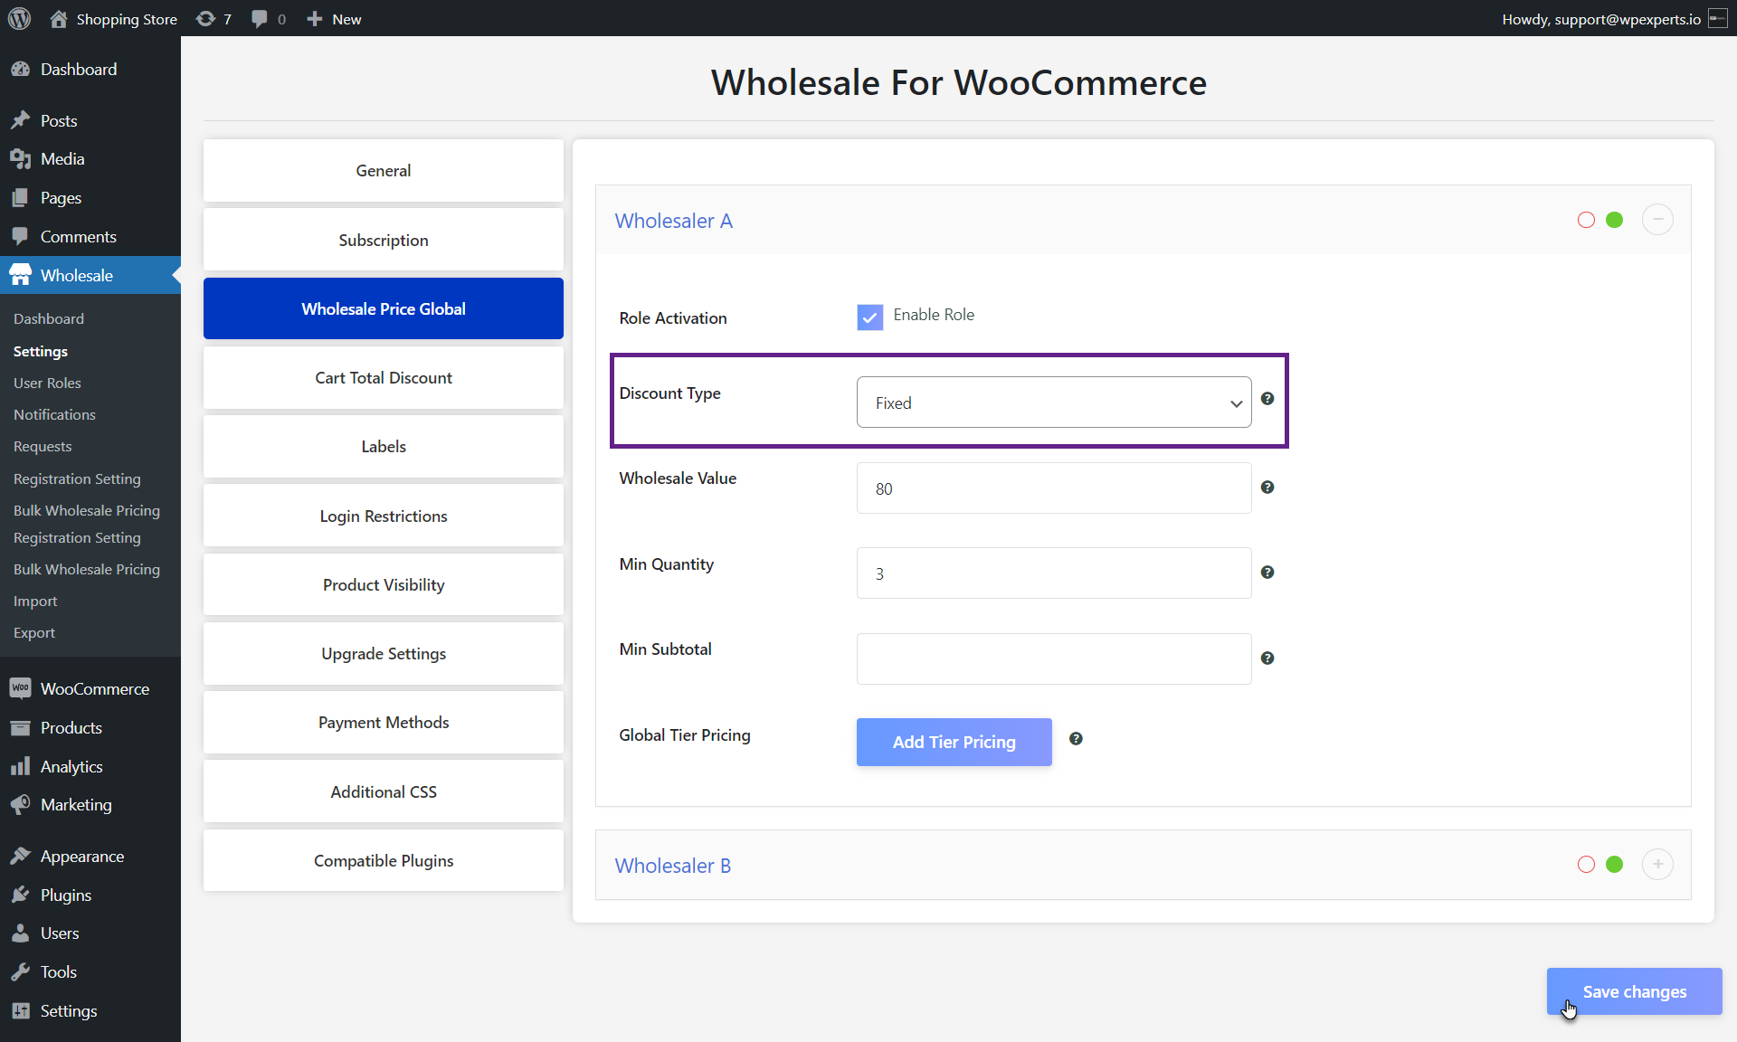Open the Product Visibility tab
This screenshot has height=1042, width=1737.
[x=384, y=585]
